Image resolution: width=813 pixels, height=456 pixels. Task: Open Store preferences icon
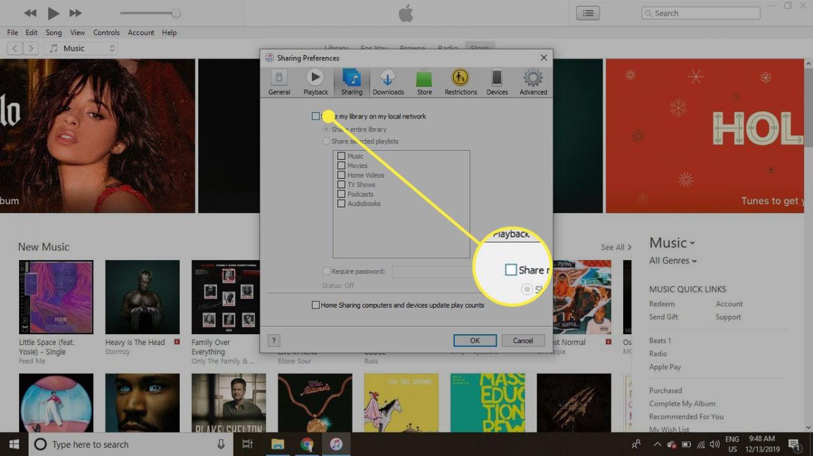point(424,82)
